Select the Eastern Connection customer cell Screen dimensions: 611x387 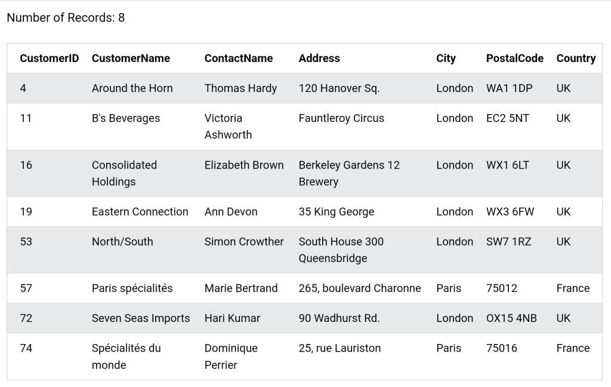pos(140,211)
